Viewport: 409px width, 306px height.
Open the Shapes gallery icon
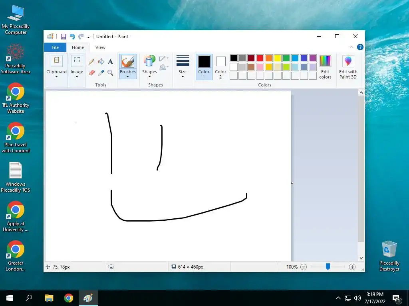(x=149, y=61)
